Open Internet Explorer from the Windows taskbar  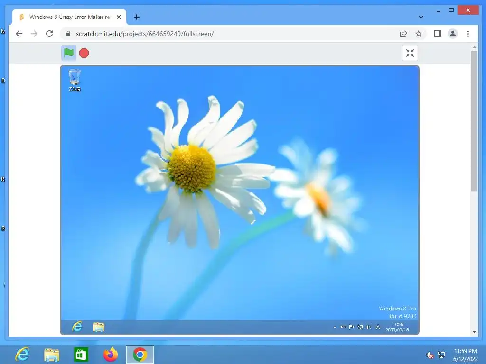pos(22,355)
